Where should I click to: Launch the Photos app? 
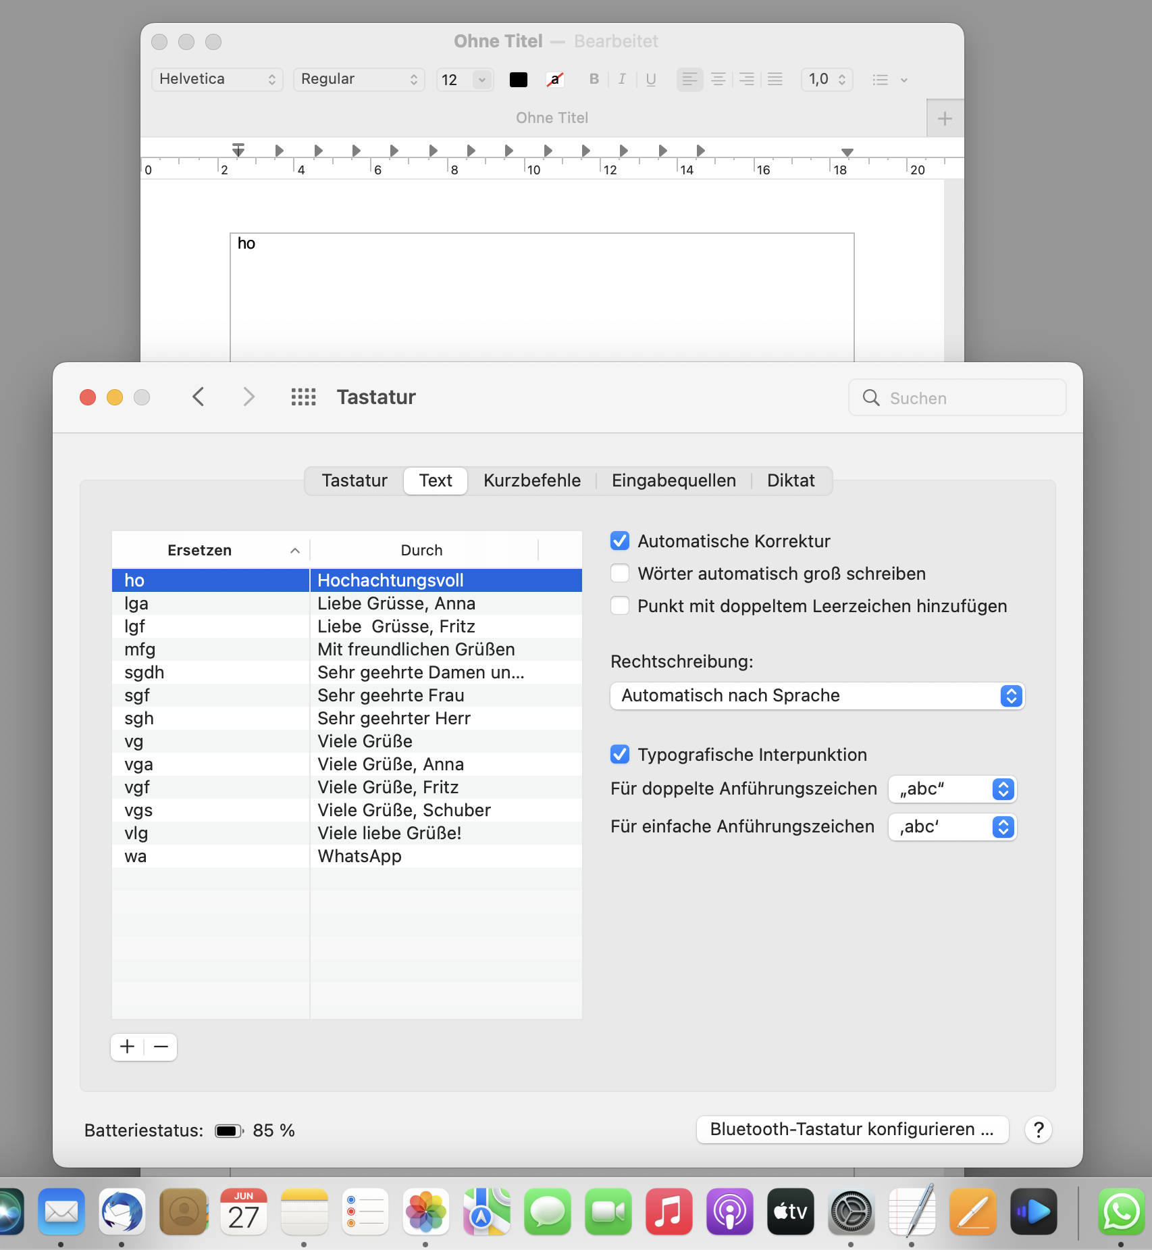pos(426,1211)
